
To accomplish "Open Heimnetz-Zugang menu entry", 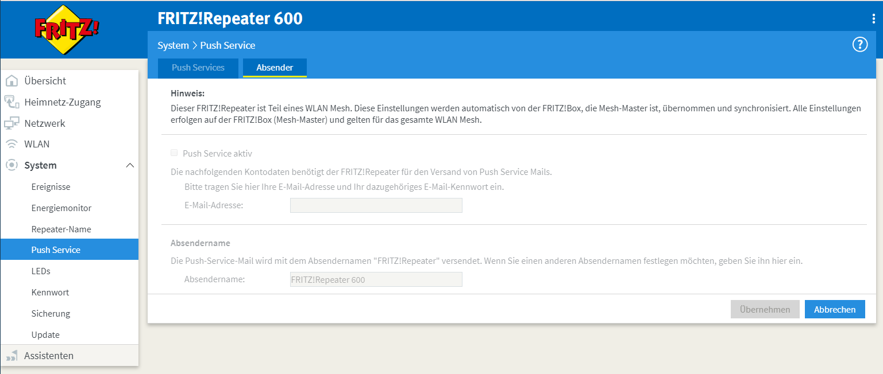I will [62, 102].
